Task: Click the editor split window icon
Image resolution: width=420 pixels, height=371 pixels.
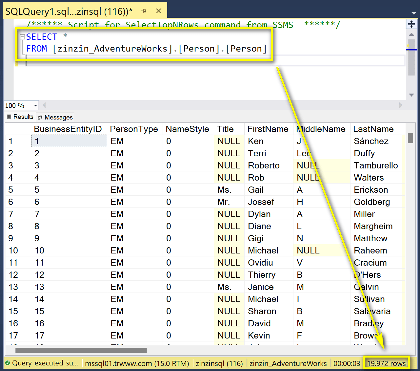Action: (411, 24)
